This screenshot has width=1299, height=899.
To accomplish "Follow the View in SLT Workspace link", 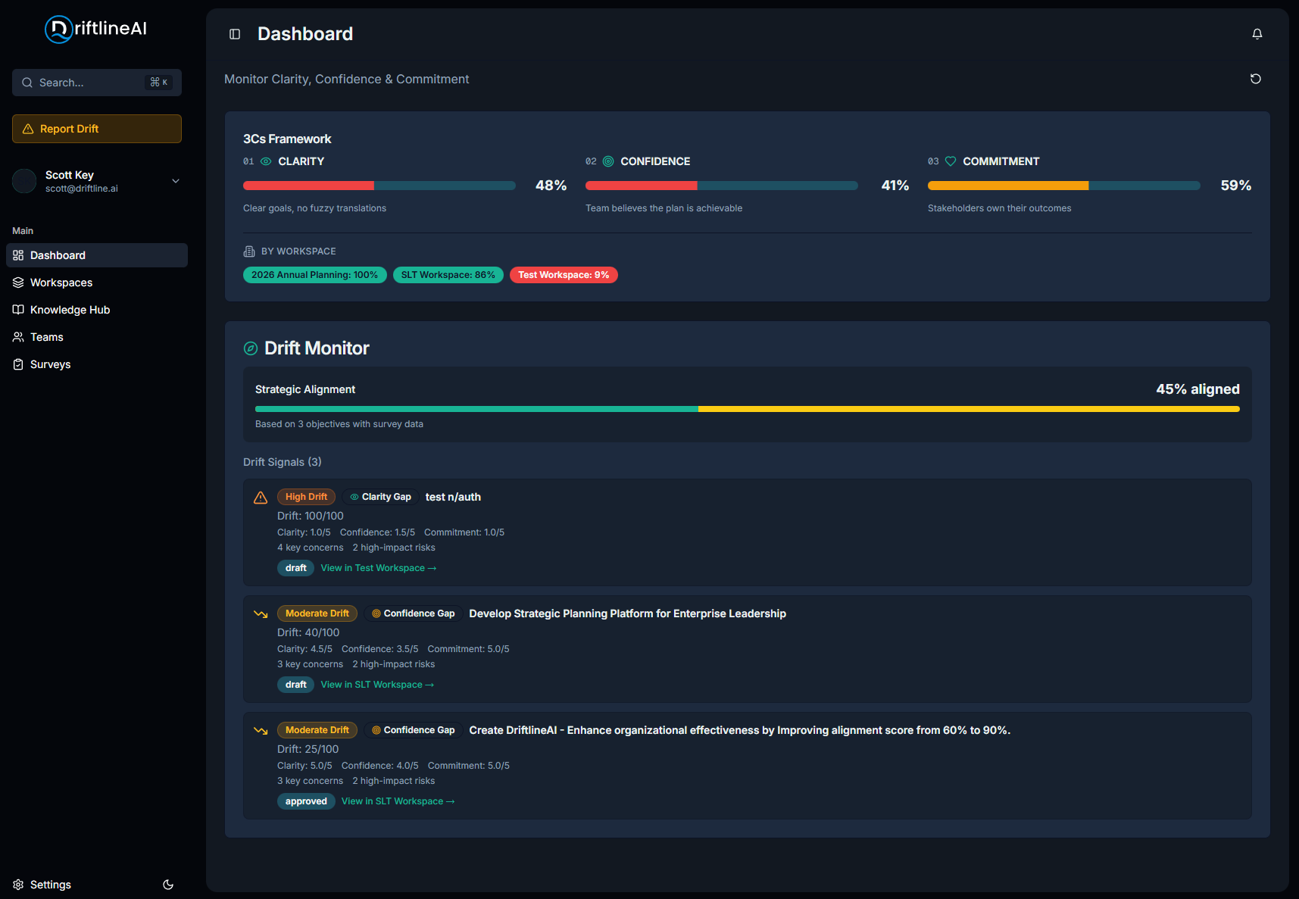I will point(377,684).
